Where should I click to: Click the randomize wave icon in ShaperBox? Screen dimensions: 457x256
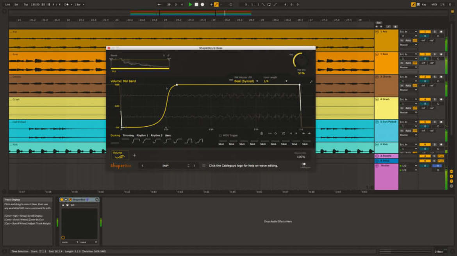click(283, 133)
